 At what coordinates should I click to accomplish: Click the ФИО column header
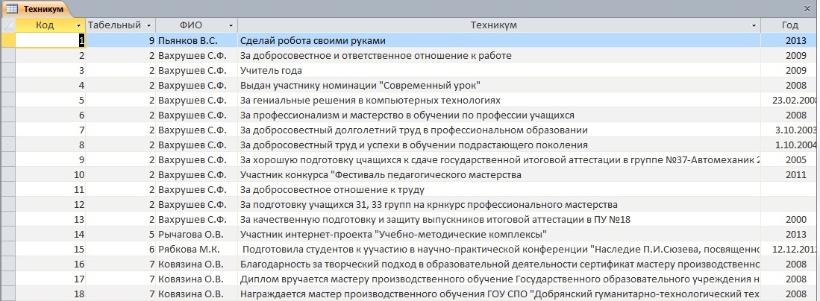point(197,25)
